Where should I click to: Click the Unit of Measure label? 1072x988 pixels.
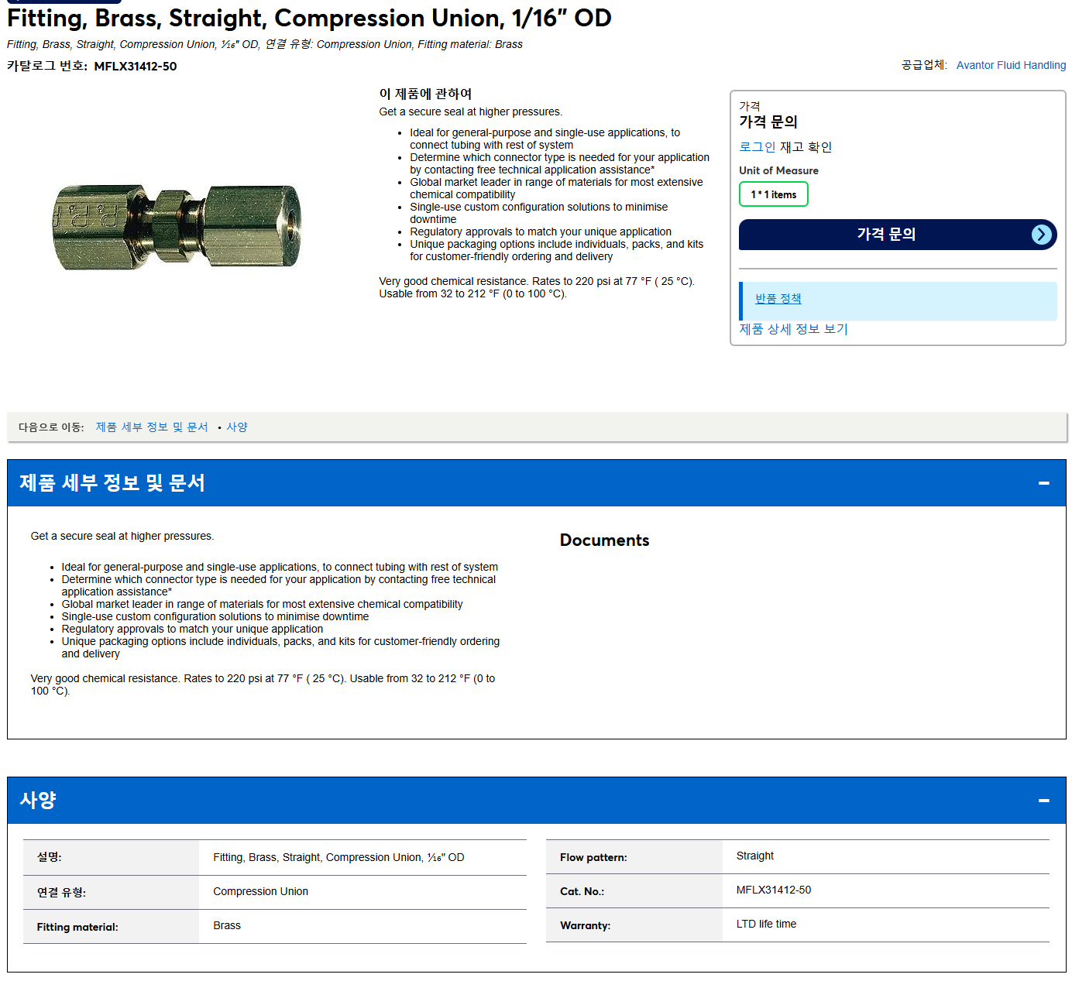pos(778,170)
